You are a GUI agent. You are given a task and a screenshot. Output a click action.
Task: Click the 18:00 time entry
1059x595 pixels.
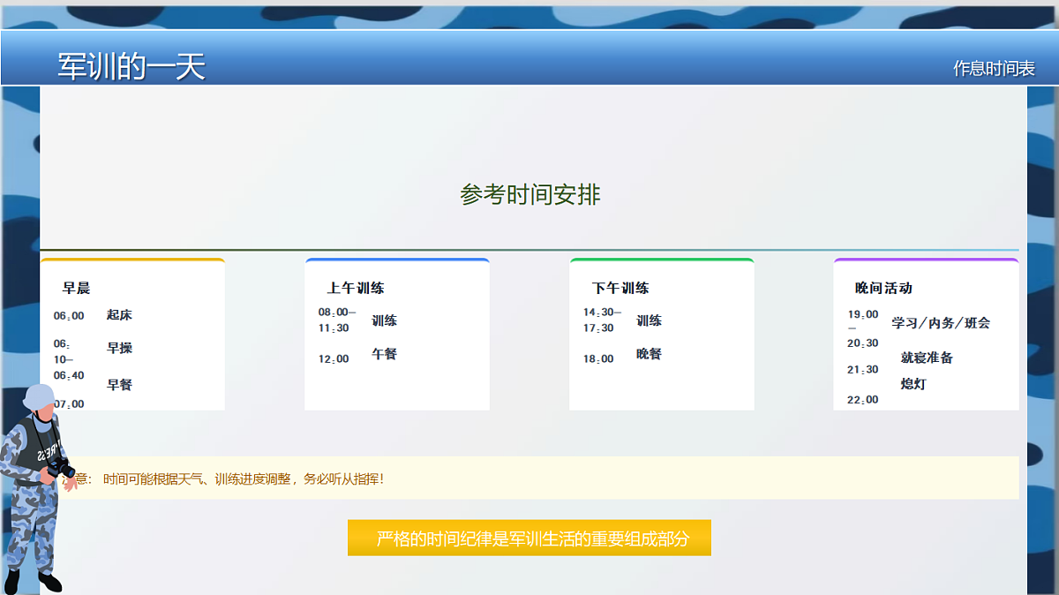(598, 359)
